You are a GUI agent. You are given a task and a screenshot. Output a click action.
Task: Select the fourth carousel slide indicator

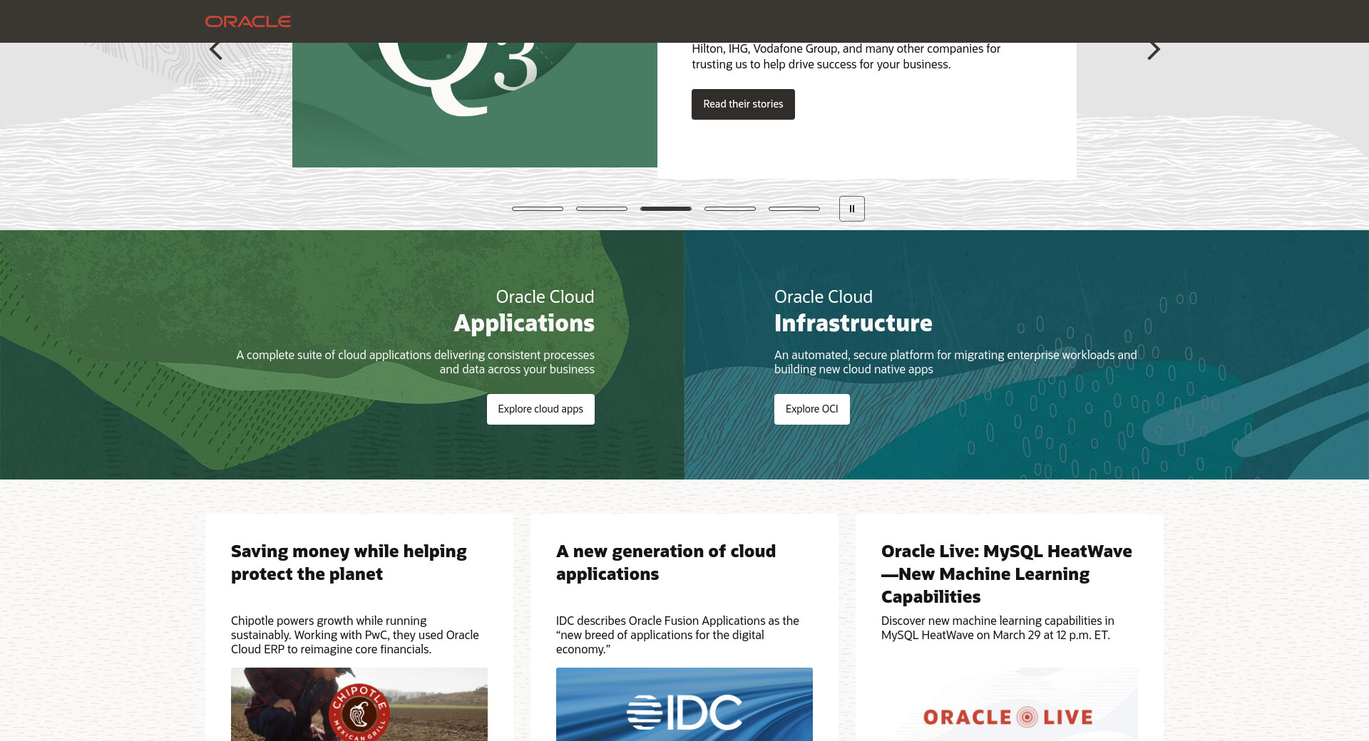tap(730, 209)
